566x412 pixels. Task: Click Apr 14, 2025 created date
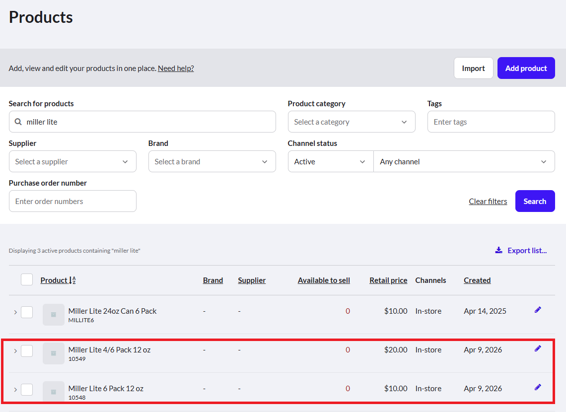485,311
